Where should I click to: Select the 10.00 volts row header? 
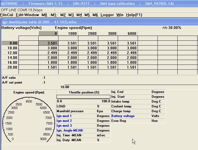click(x=10, y=48)
